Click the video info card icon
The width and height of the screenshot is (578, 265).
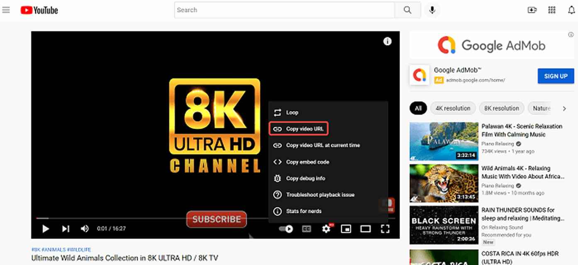[387, 41]
